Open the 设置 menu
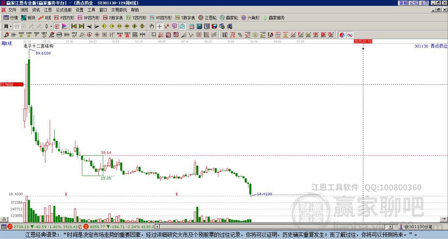The width and height of the screenshot is (448, 239). pos(80,10)
